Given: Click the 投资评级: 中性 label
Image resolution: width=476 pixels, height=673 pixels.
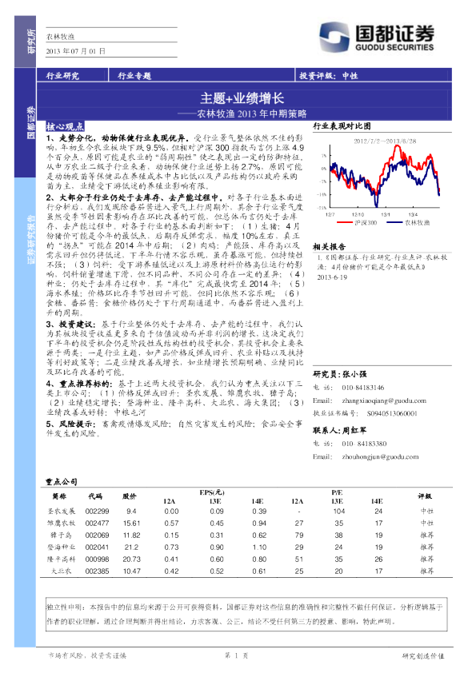Looking at the screenshot, I should coord(328,76).
